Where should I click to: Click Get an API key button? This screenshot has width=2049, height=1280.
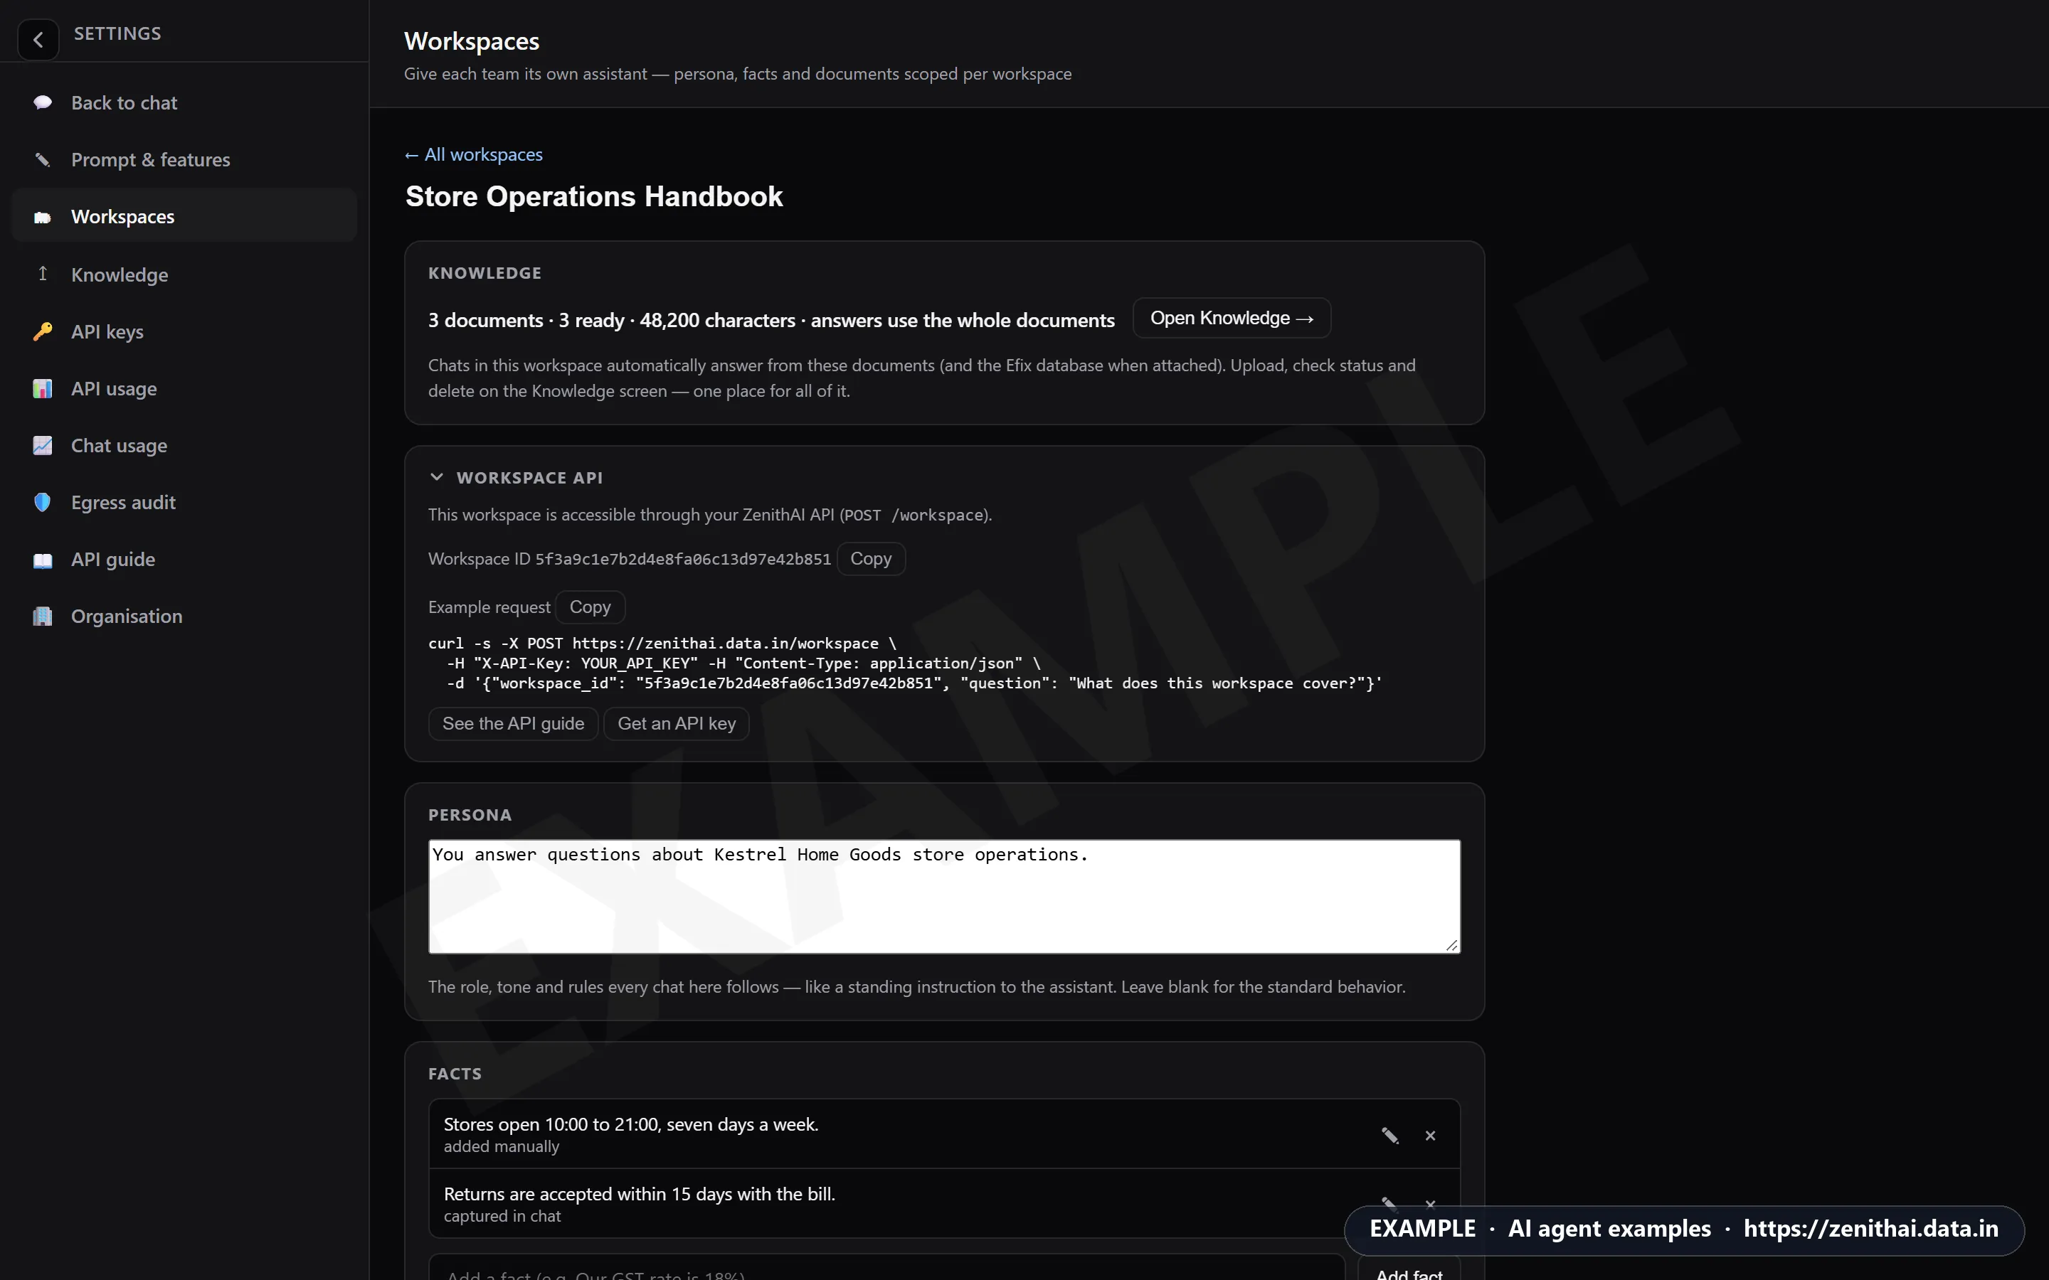coord(677,724)
